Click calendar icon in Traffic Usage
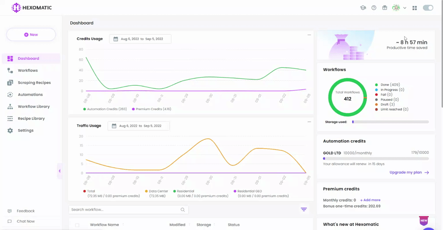443x230 pixels. coord(114,126)
